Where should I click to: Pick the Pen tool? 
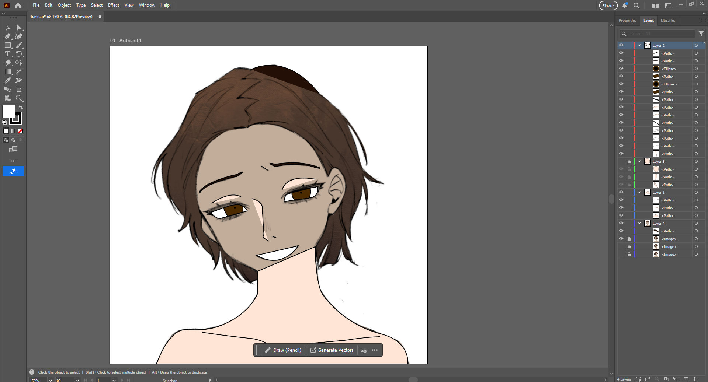(x=7, y=36)
